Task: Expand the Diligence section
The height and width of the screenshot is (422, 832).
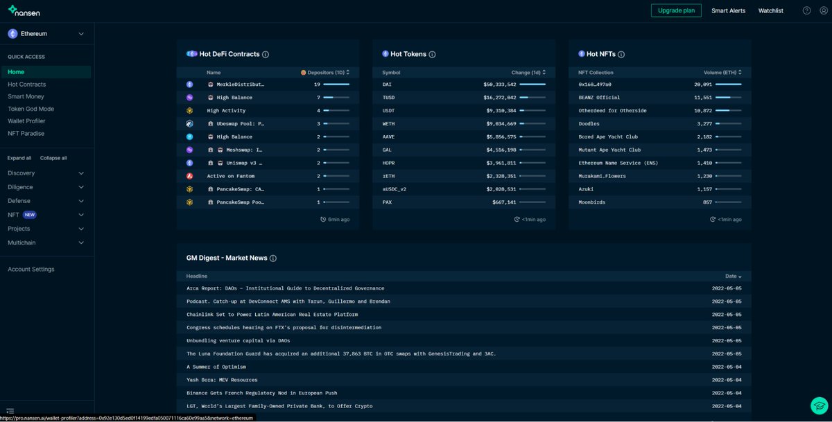Action: 46,187
